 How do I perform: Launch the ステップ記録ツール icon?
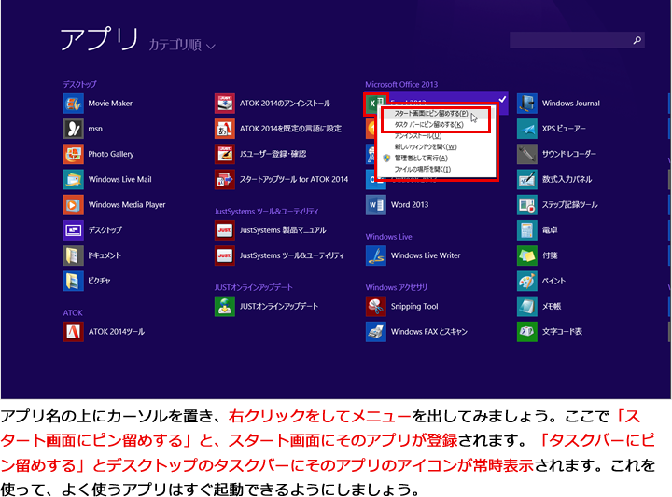527,204
